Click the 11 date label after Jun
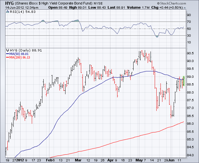The image size is (199, 163). pyautogui.click(x=179, y=160)
